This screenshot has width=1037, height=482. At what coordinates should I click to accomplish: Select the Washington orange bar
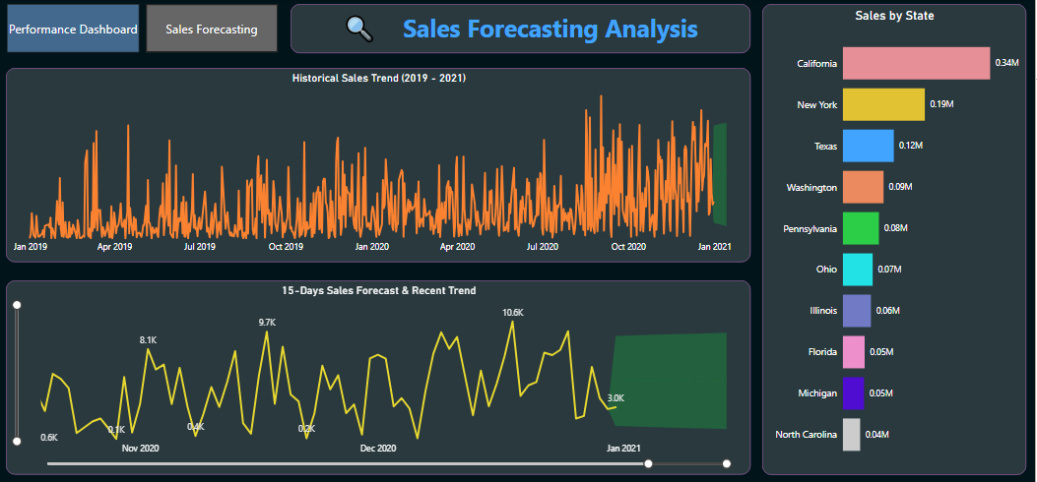click(x=863, y=187)
